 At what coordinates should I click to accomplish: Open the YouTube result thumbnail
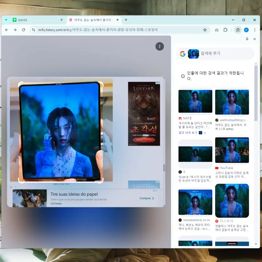232,150
